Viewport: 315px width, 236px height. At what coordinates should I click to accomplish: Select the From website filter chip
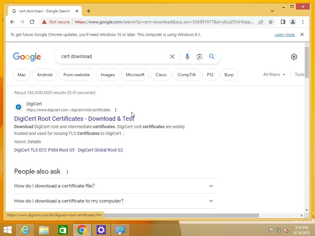(77, 75)
